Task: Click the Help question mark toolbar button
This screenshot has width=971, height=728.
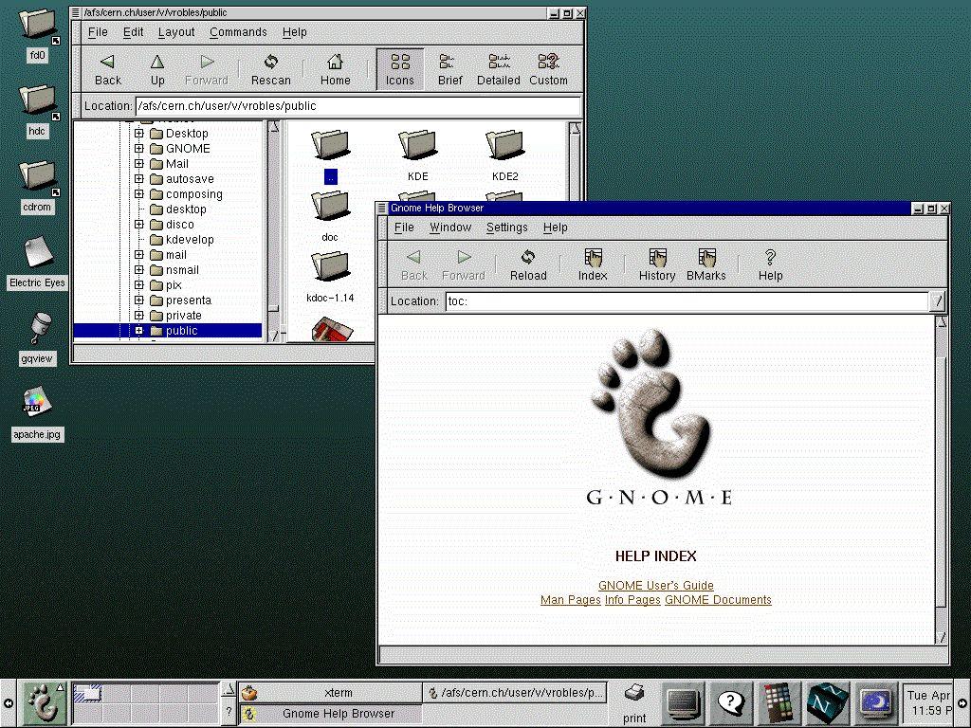Action: click(770, 265)
